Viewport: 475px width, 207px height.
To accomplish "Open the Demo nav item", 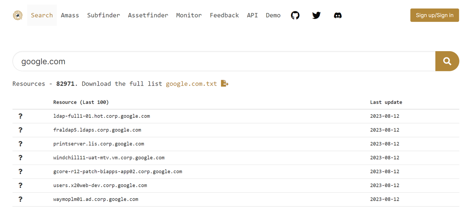I will 273,15.
